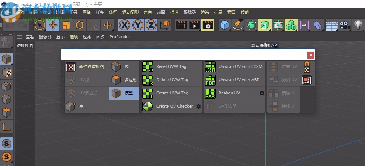Toggle polygons mode in left sidebar
This screenshot has width=365, height=166.
[x=7, y=113]
